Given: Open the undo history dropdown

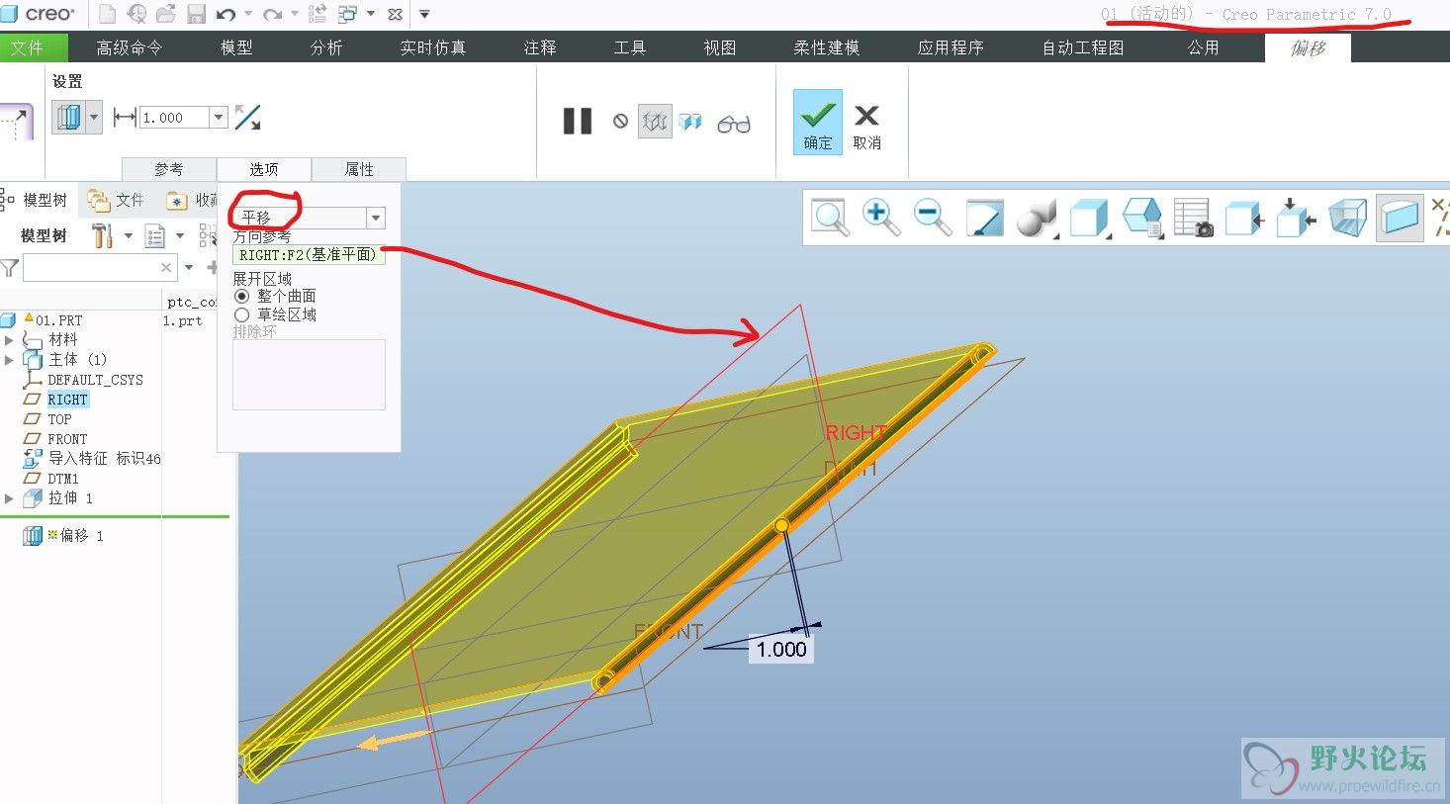Looking at the screenshot, I should (247, 14).
